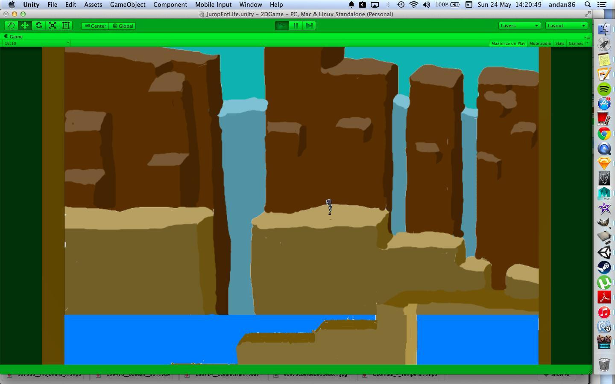Open the Window menu
This screenshot has height=384, width=615.
pyautogui.click(x=251, y=5)
